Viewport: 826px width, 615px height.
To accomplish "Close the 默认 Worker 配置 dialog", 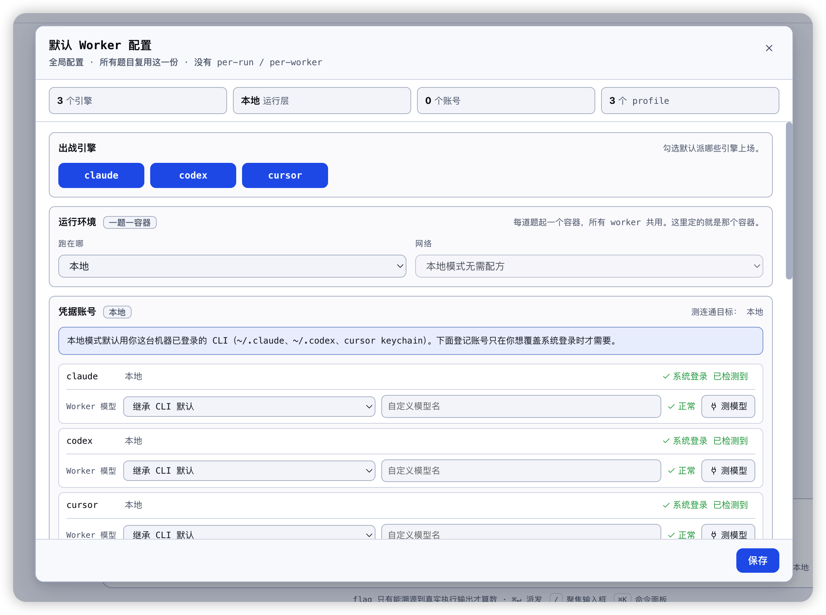I will point(769,48).
